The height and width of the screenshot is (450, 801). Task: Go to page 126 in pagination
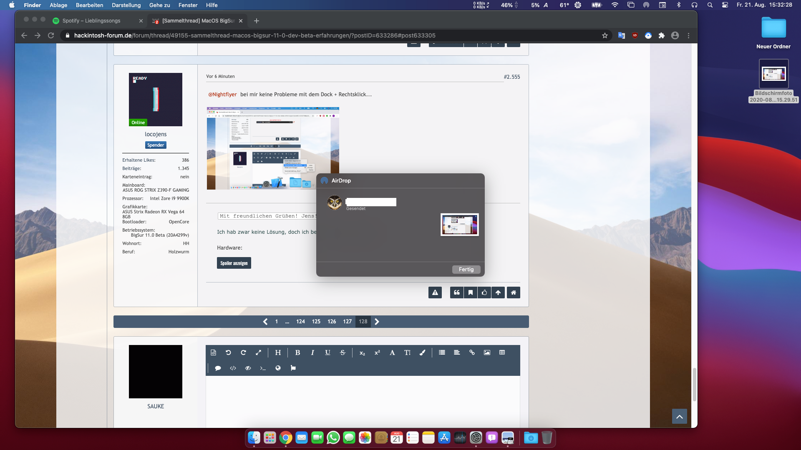(332, 322)
